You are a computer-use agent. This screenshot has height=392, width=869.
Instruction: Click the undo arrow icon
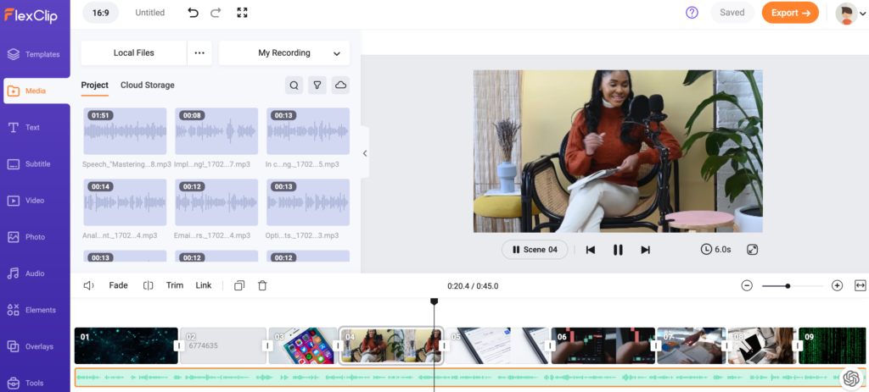(193, 13)
